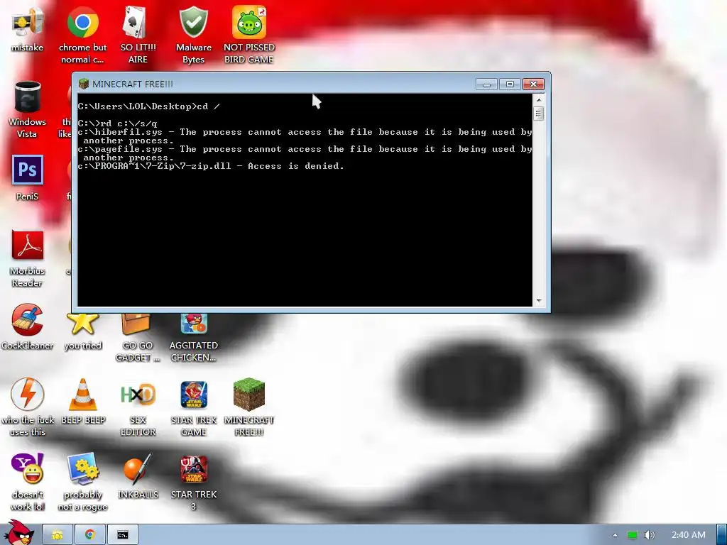This screenshot has height=545, width=727.
Task: Open the taskbar file explorer button
Action: pos(58,535)
